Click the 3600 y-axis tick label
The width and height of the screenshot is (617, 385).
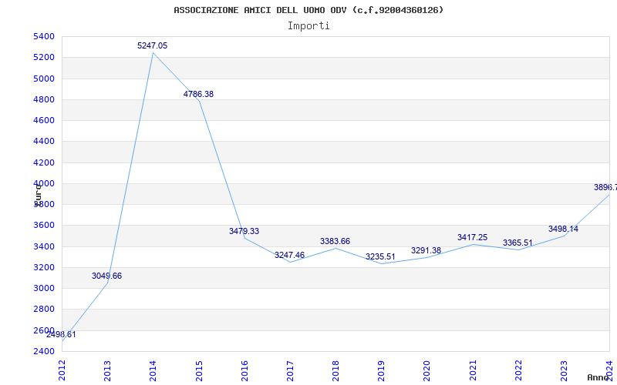(x=44, y=226)
